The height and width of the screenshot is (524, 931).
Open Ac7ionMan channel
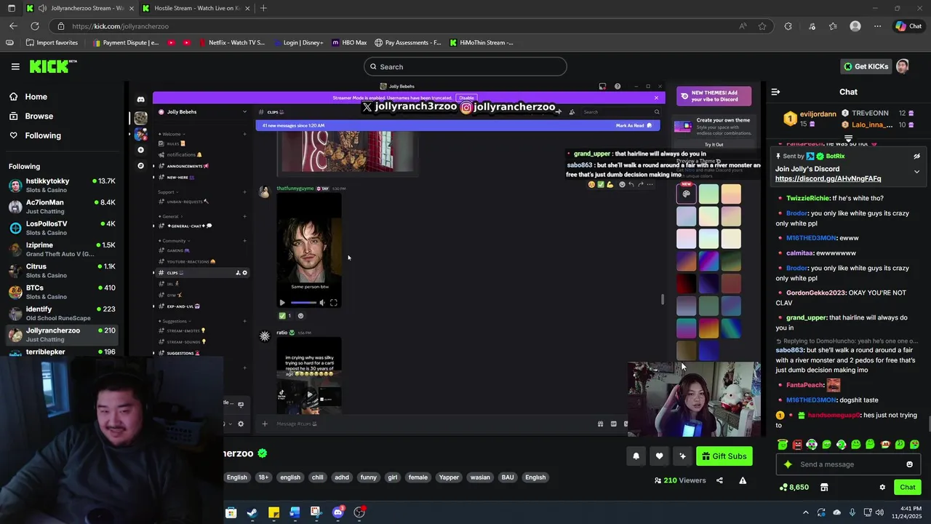pyautogui.click(x=62, y=207)
